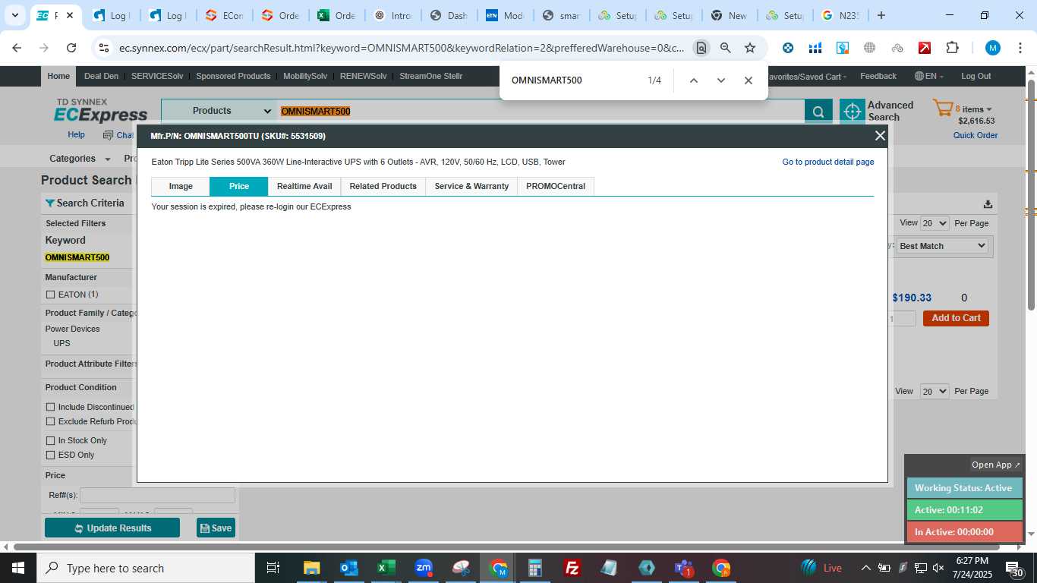This screenshot has width=1037, height=583.
Task: Click the Save search criteria button
Action: point(216,528)
